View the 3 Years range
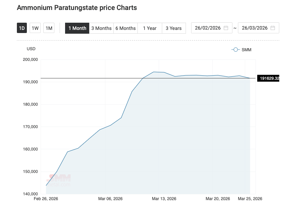Viewport: 292px width, 207px height. click(174, 28)
